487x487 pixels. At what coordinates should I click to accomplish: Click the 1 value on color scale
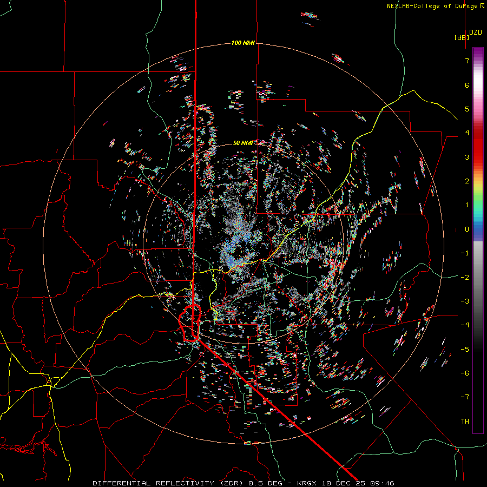pyautogui.click(x=467, y=205)
